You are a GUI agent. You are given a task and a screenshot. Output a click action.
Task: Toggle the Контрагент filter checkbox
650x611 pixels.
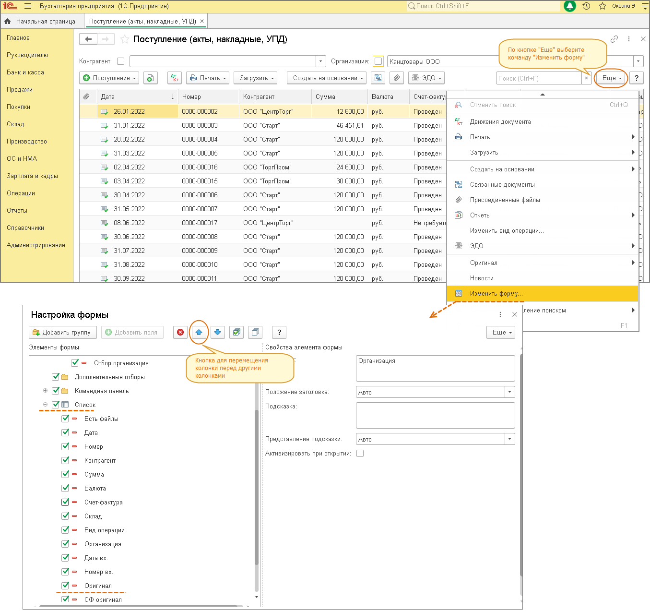[121, 61]
